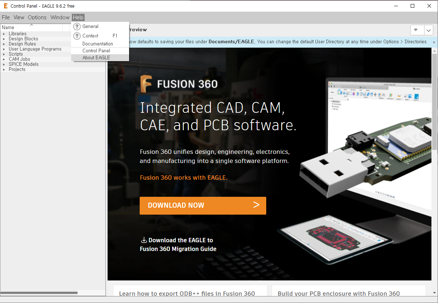Click the Context question-mark icon
The width and height of the screenshot is (438, 303).
(77, 36)
